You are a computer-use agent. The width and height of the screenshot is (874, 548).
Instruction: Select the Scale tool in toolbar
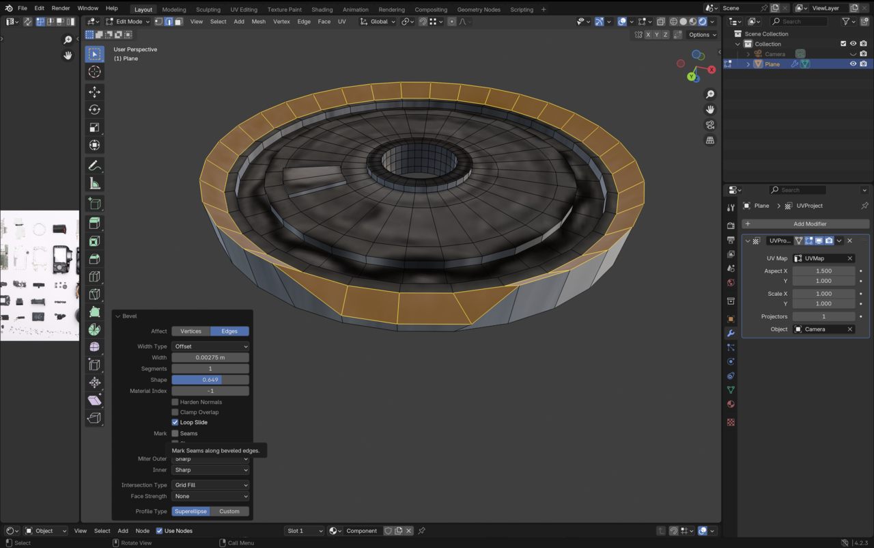pyautogui.click(x=95, y=127)
